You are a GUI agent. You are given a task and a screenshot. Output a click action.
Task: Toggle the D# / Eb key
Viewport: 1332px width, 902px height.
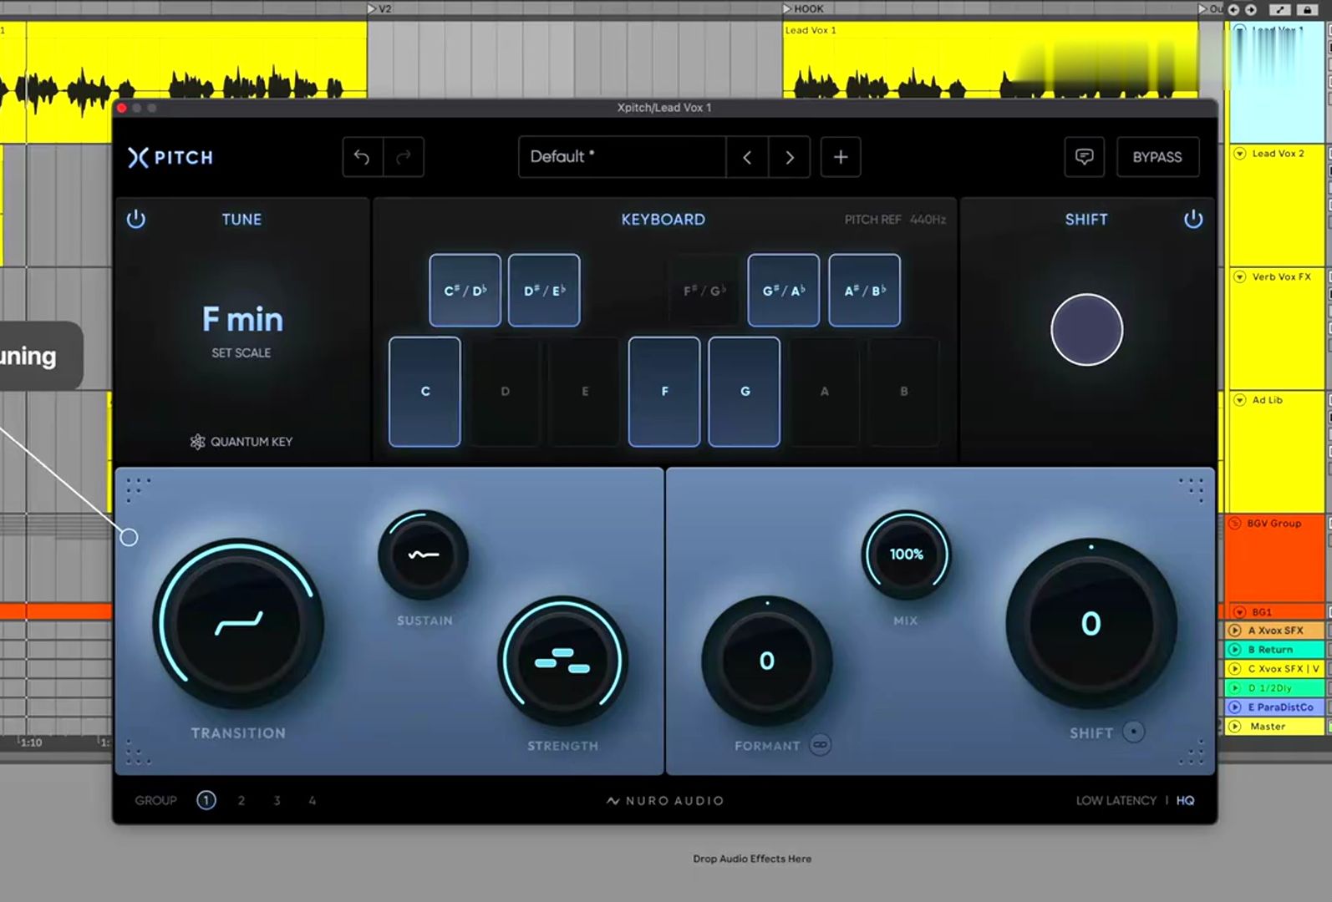[x=544, y=290]
